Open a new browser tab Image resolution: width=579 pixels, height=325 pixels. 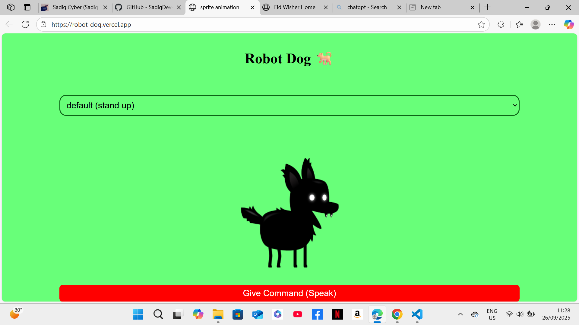tap(487, 7)
